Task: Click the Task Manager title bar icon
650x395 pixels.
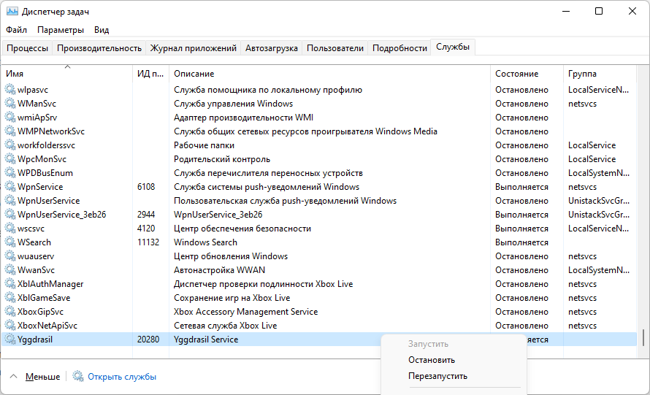Action: coord(12,12)
